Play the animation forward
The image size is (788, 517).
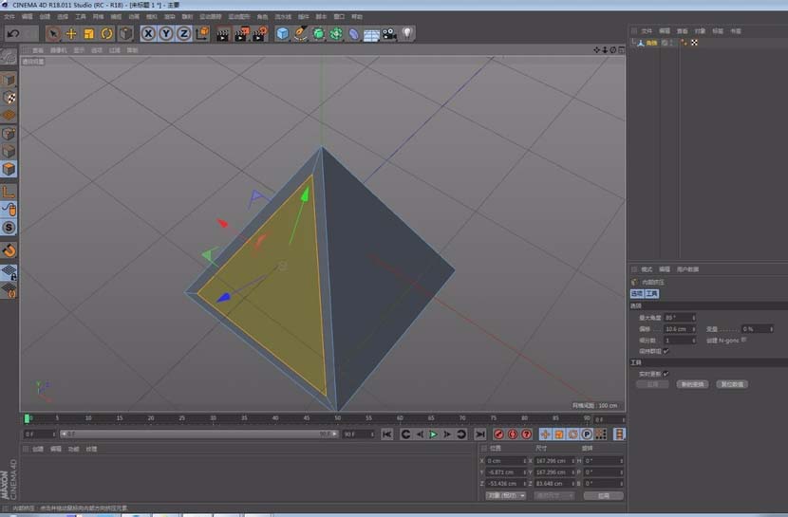click(x=433, y=434)
